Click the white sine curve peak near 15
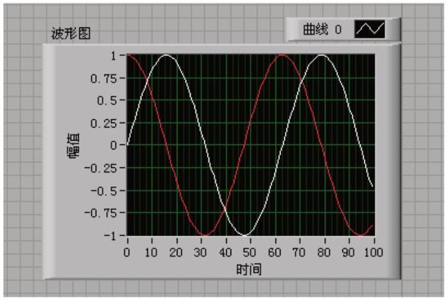The height and width of the screenshot is (303, 448). coord(166,55)
